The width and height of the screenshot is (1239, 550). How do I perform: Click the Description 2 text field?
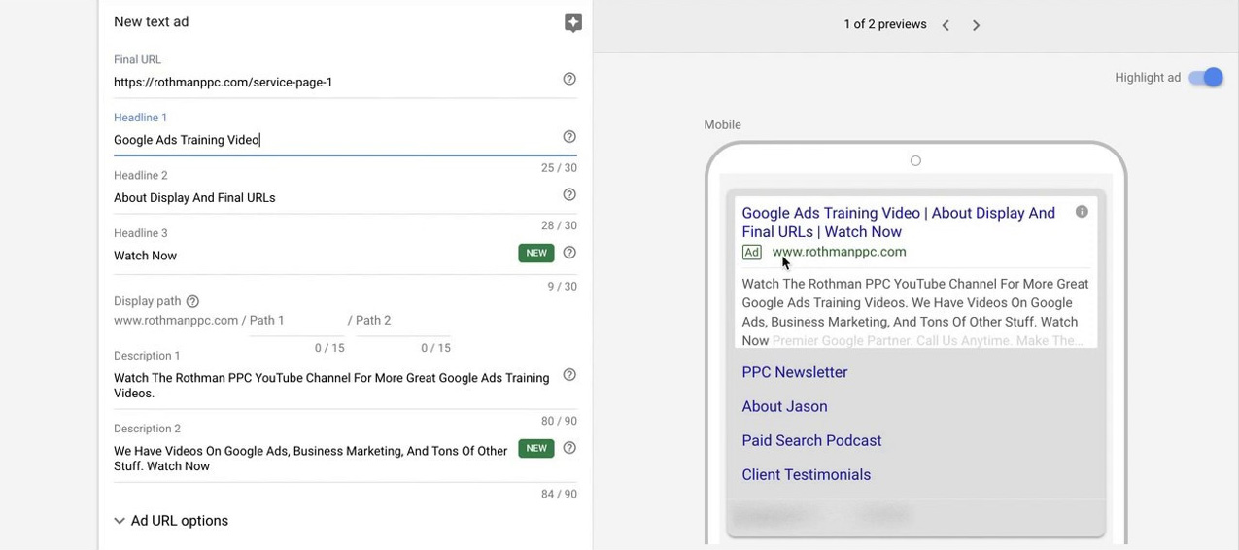tap(311, 459)
